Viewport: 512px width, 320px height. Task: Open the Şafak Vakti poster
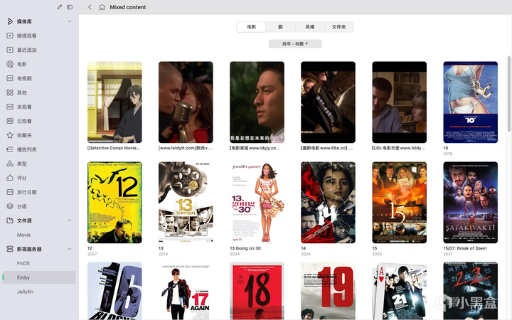click(471, 203)
